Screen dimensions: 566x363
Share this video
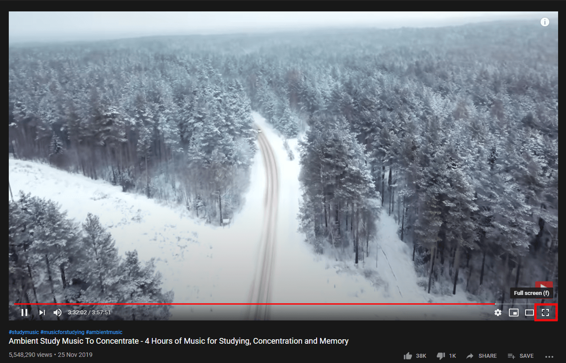pos(482,356)
